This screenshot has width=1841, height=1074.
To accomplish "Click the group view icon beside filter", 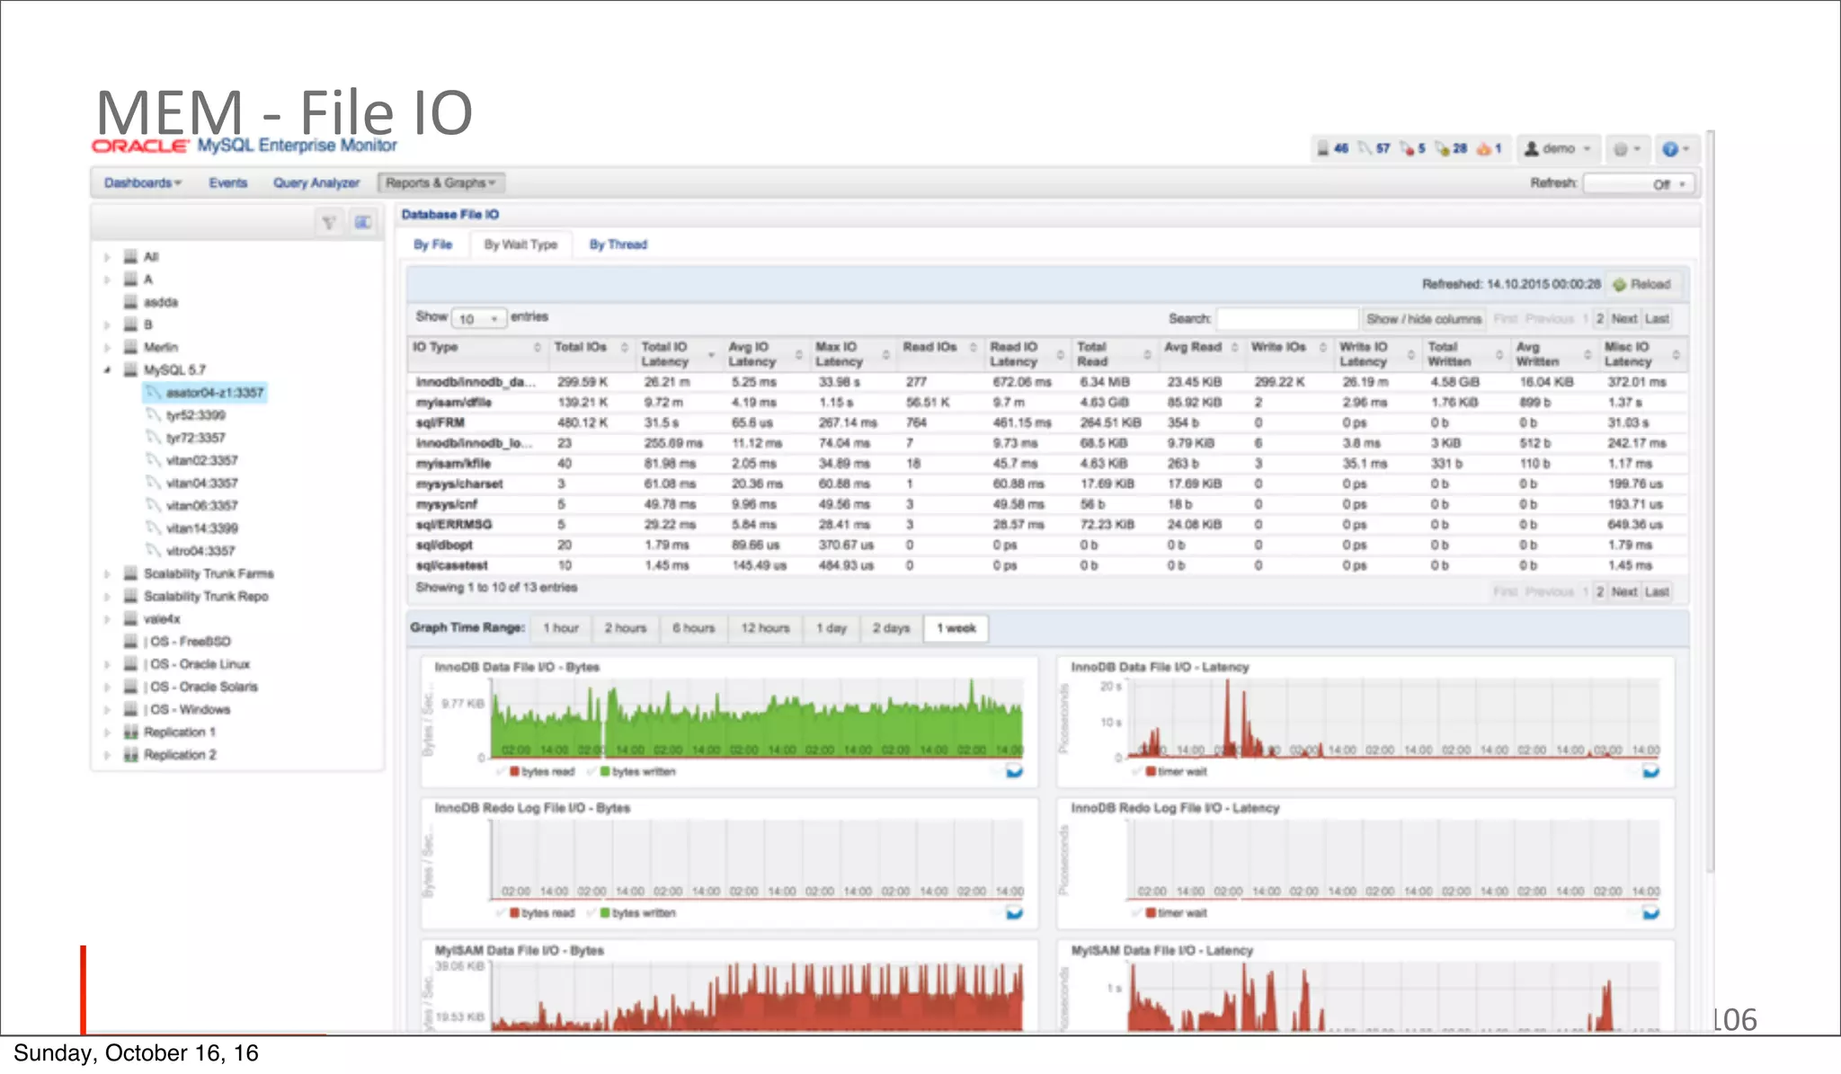I will (362, 222).
